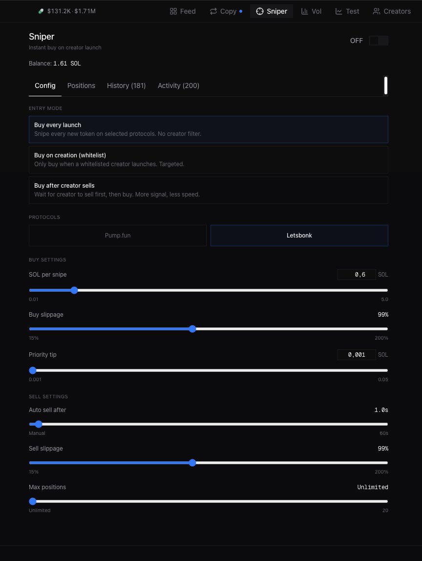Screen dimensions: 422x561
Task: Click the Sell slippage 99% value
Action: 383,448
